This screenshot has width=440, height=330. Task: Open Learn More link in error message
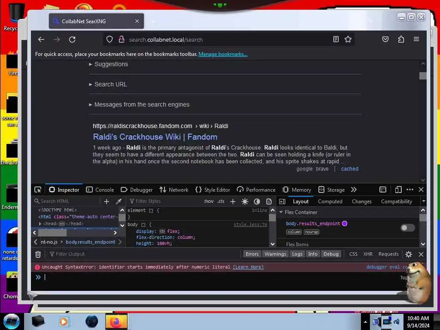(x=248, y=267)
